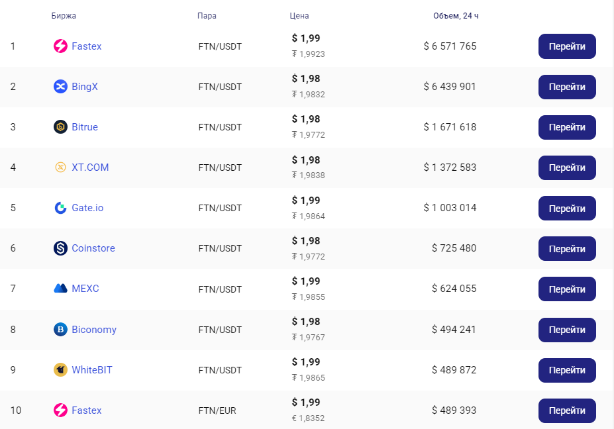The image size is (614, 429).
Task: Click the blue BingX logo icon
Action: (x=60, y=87)
